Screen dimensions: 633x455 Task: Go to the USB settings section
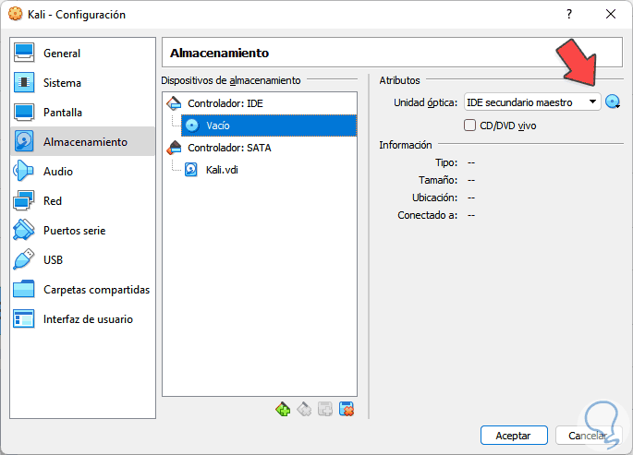pyautogui.click(x=53, y=260)
